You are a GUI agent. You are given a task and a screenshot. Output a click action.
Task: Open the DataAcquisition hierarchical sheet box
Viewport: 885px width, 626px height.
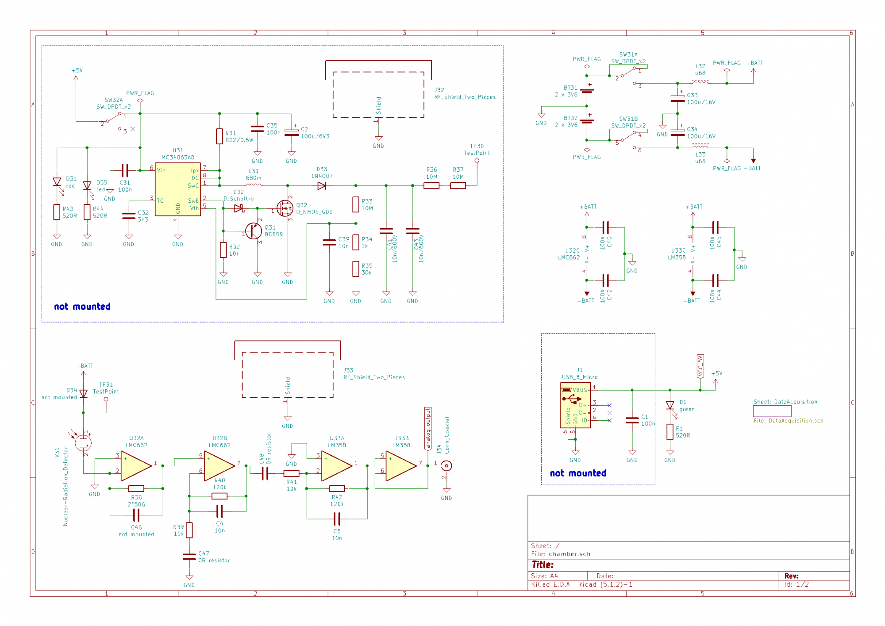click(772, 411)
